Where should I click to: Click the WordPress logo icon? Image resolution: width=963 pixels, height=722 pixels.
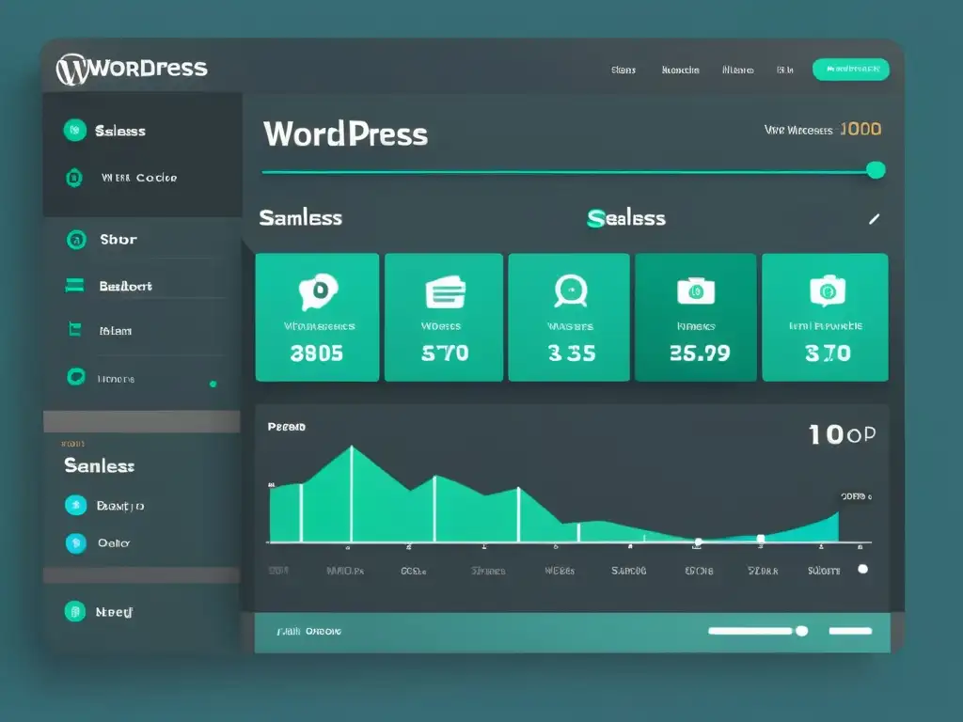pos(72,70)
